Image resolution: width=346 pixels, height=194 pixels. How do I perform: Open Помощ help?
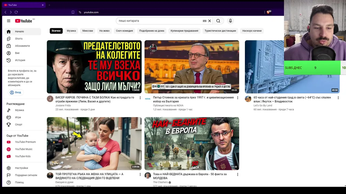tap(23, 182)
